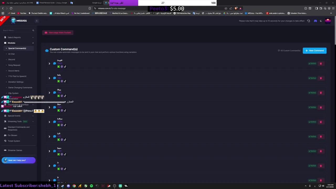336x189 pixels.
Task: Go to TTS (Text to Speech)
Action: point(17,76)
